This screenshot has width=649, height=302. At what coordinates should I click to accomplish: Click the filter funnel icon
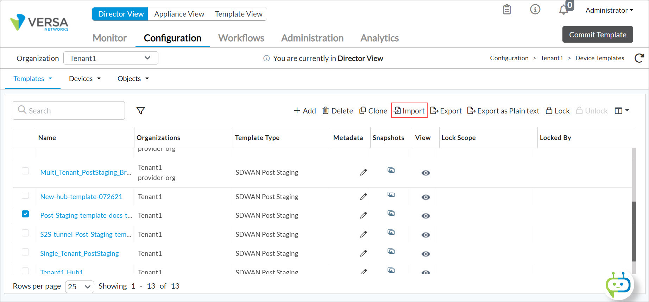(x=140, y=111)
